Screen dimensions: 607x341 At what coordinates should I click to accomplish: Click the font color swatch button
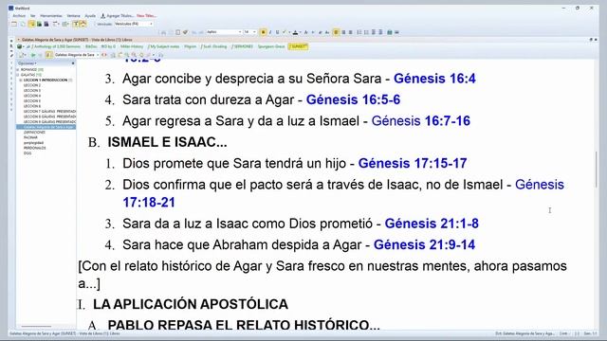point(295,32)
